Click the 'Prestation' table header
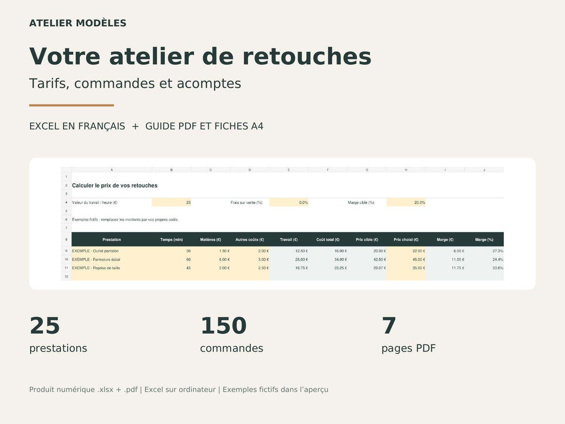The width and height of the screenshot is (565, 424). [112, 240]
